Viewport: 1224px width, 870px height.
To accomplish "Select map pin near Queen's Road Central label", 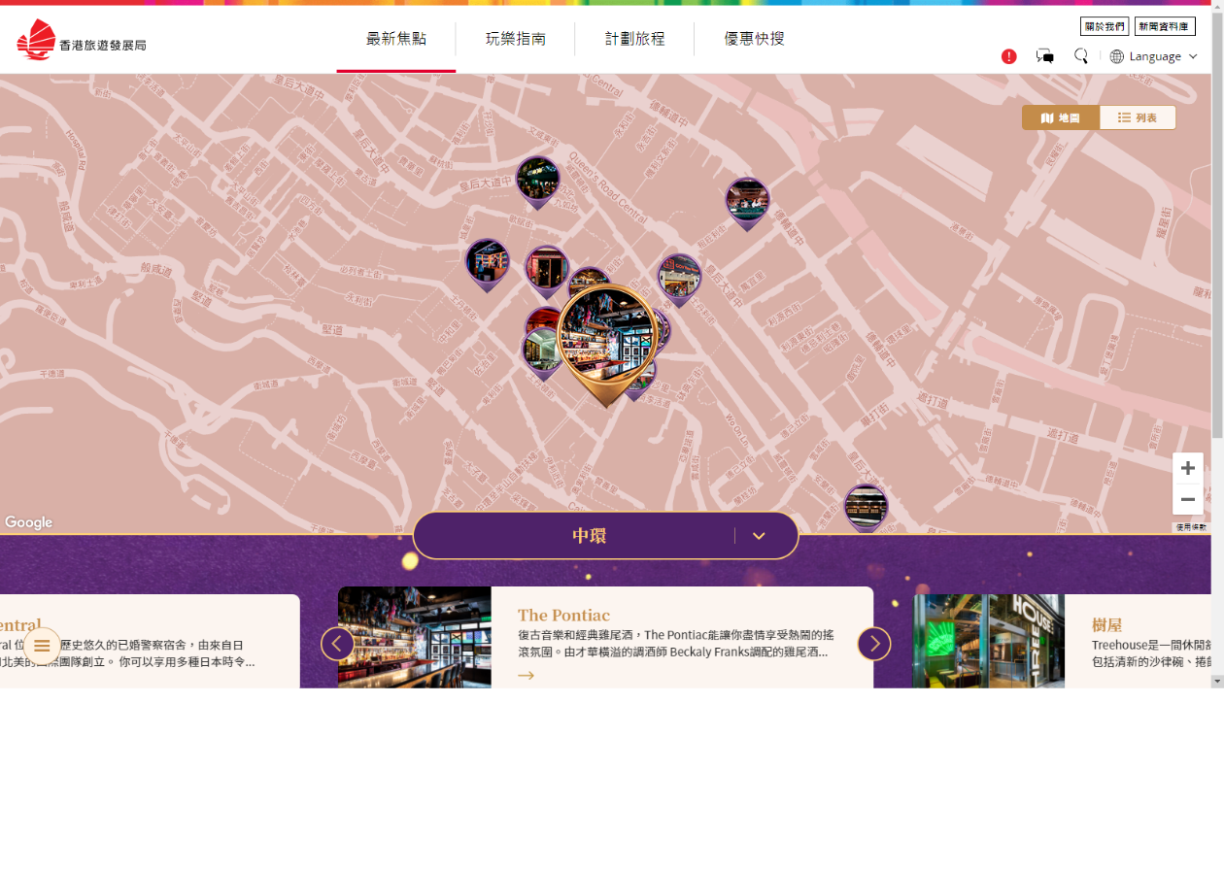I will click(537, 182).
